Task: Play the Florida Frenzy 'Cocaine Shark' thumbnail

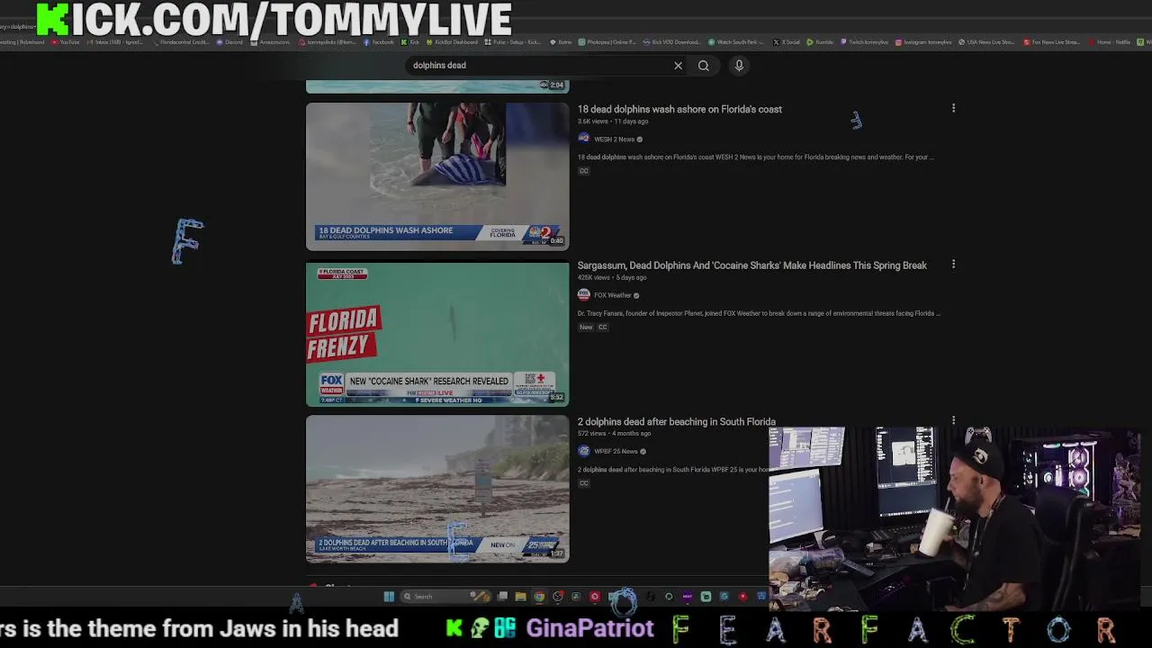Action: 437,334
